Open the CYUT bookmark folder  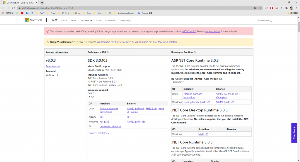tap(40, 13)
